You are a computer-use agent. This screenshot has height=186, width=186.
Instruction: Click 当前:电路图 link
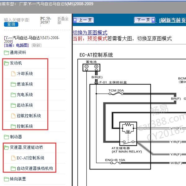click(16, 45)
